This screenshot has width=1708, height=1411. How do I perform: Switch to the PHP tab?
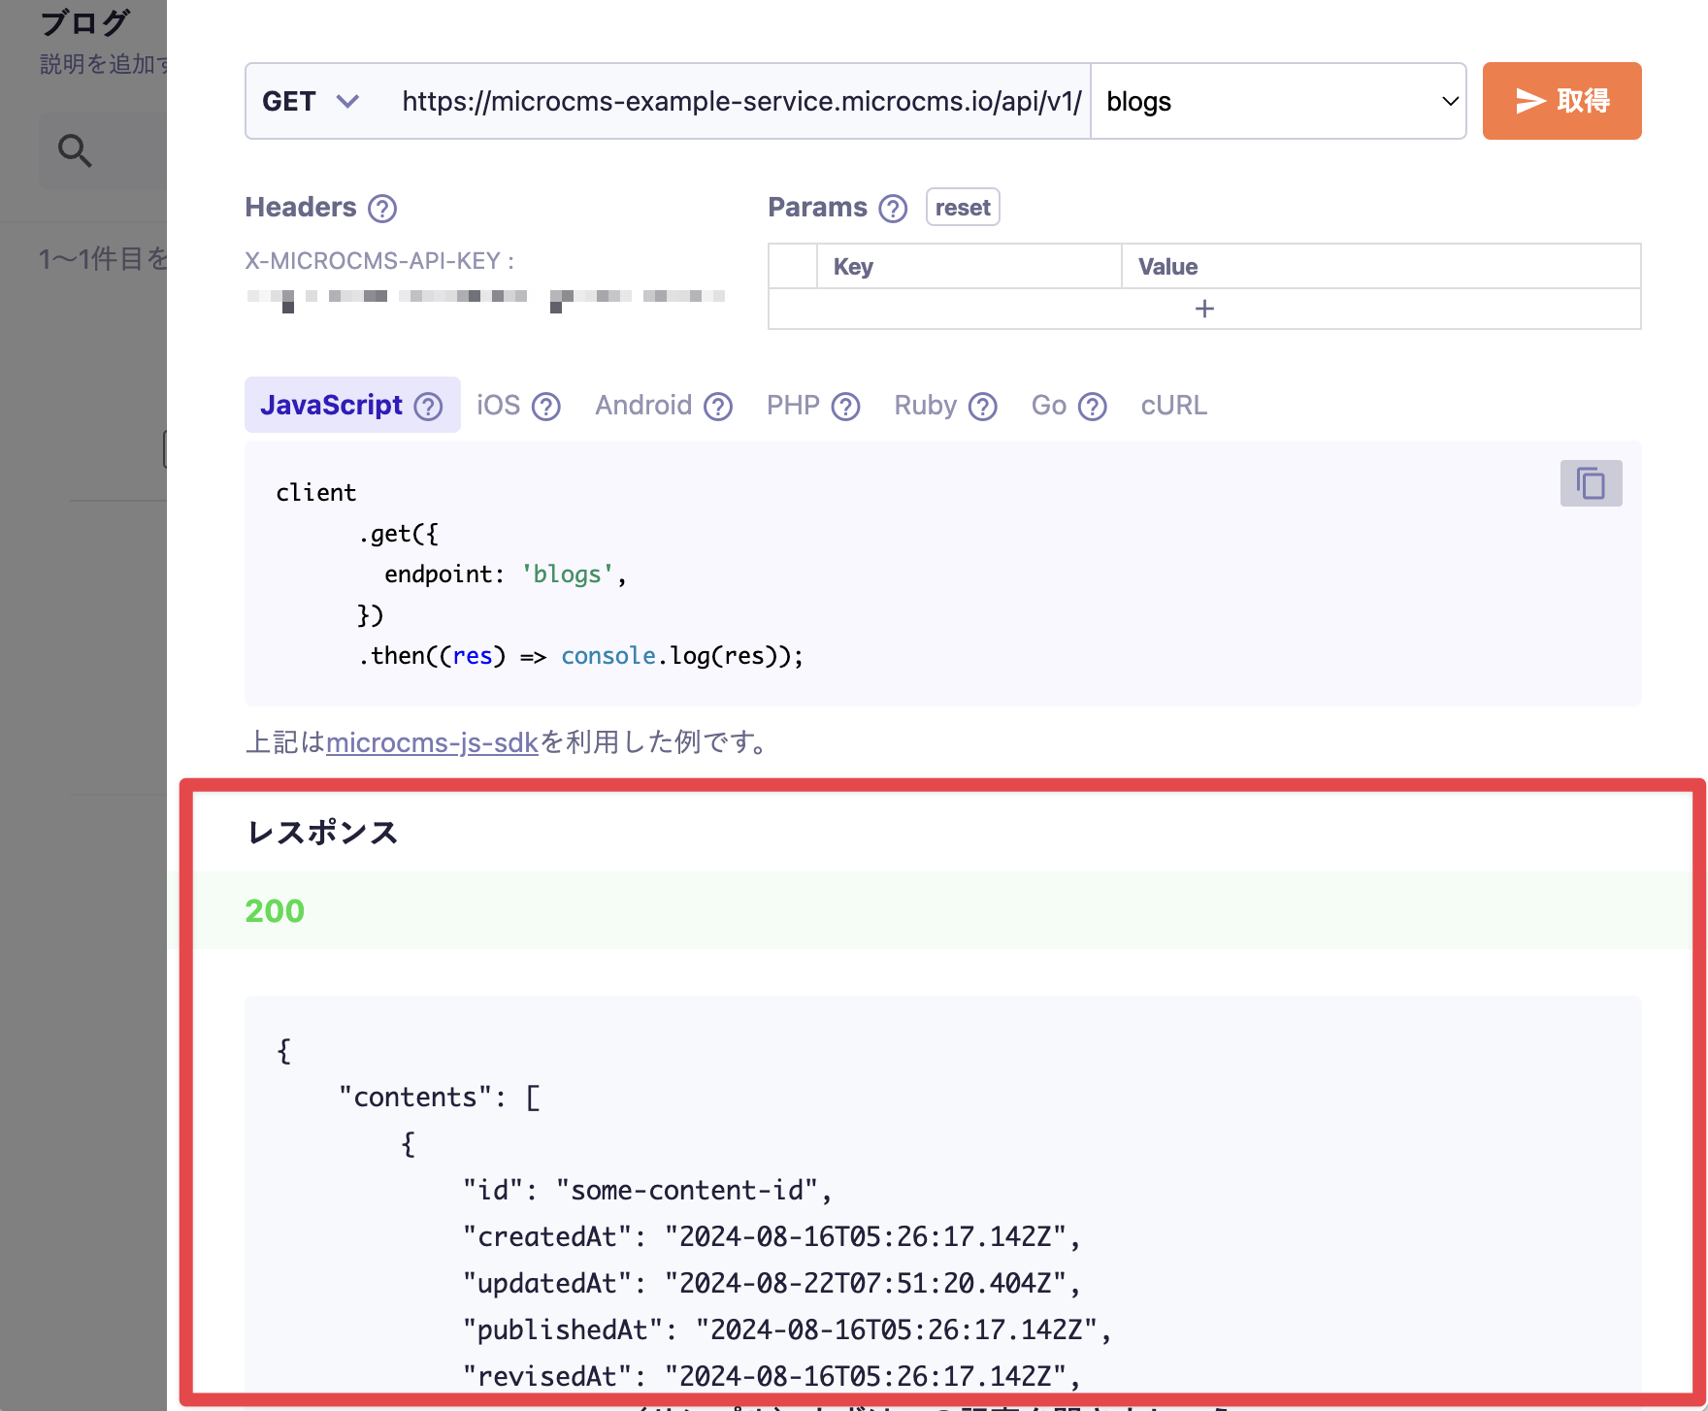point(793,405)
